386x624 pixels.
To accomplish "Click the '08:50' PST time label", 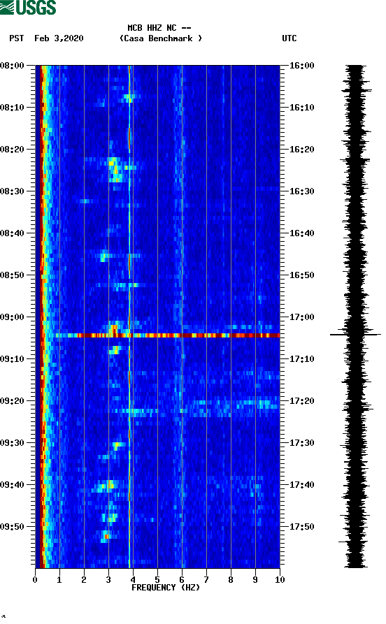I will pyautogui.click(x=13, y=275).
